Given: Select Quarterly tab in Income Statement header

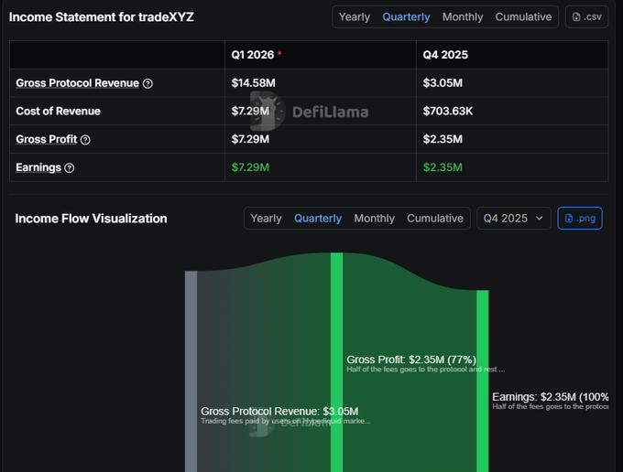Looking at the screenshot, I should (408, 16).
